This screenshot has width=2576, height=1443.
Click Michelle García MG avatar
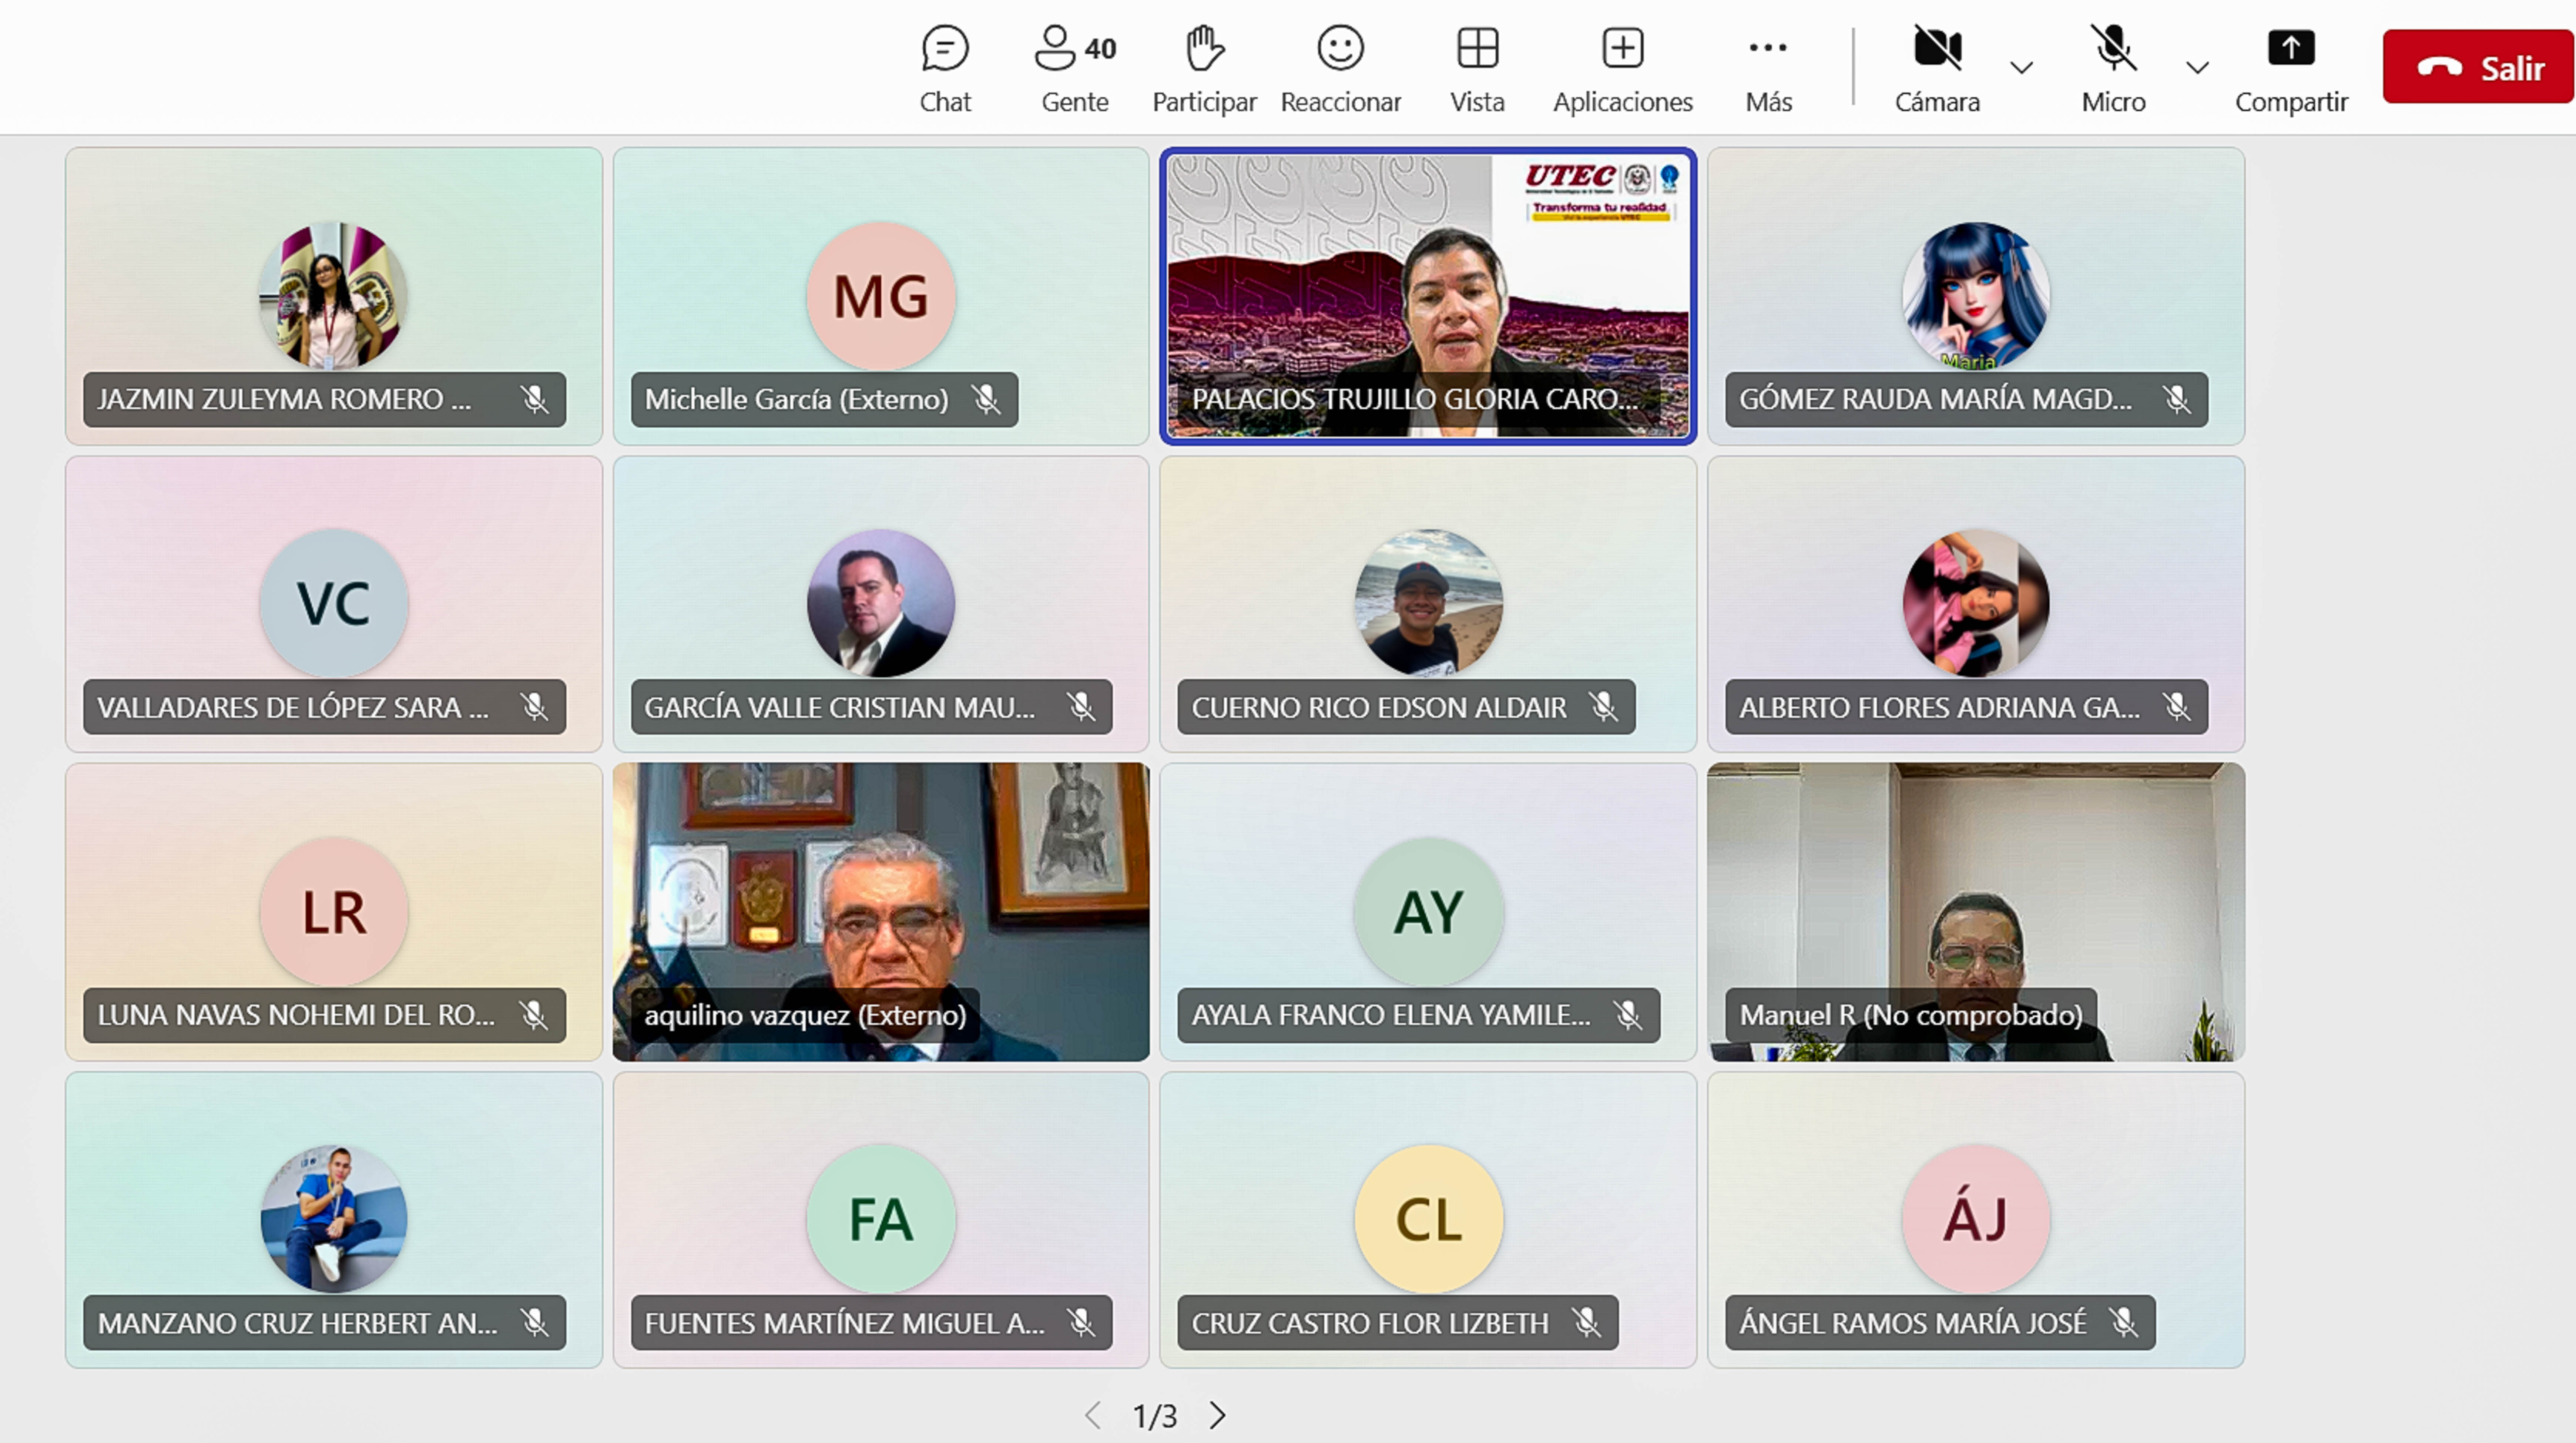880,296
